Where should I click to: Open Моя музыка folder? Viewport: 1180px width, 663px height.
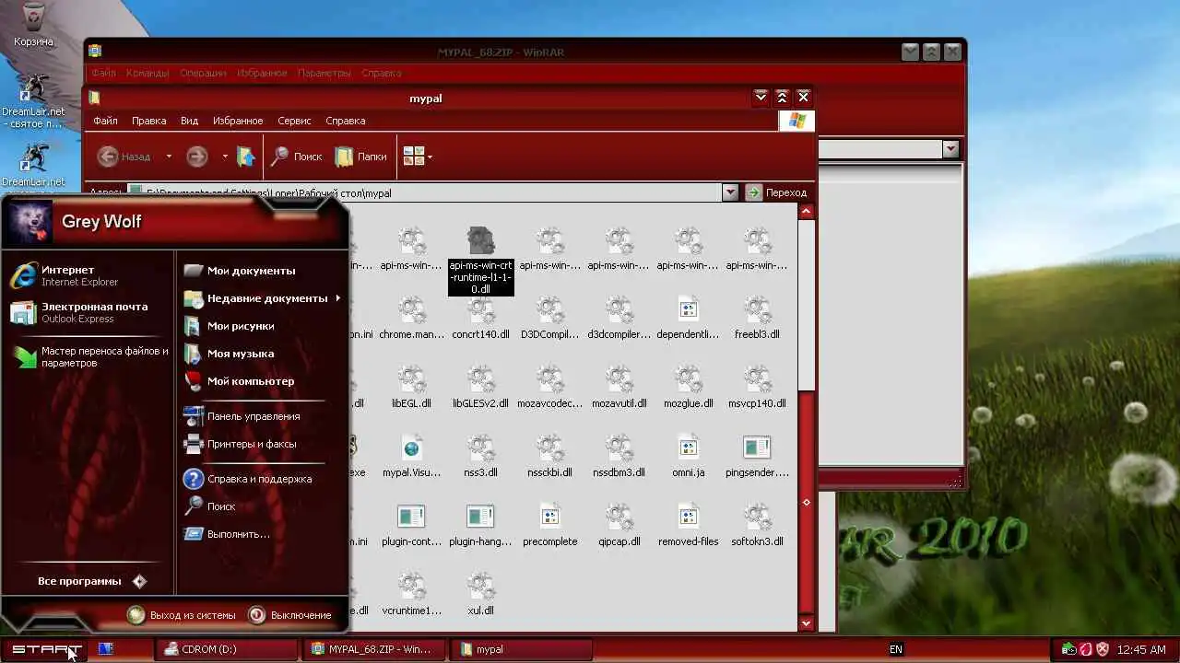(x=229, y=354)
